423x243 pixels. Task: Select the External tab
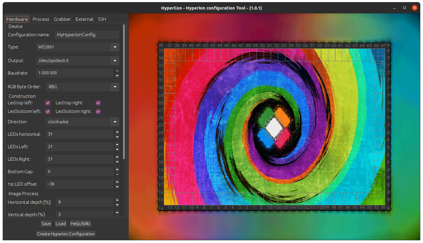click(x=84, y=19)
